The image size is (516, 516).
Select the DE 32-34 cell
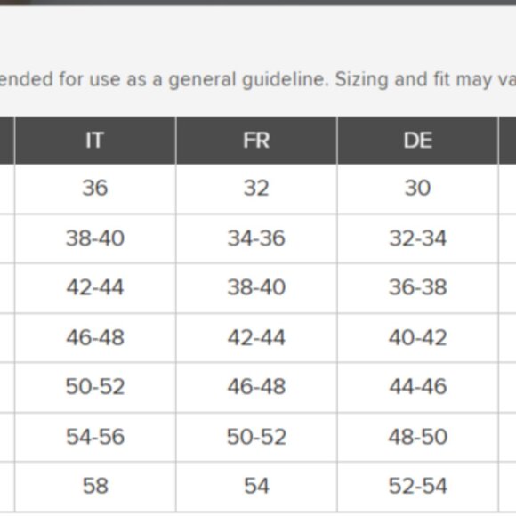[x=417, y=238]
